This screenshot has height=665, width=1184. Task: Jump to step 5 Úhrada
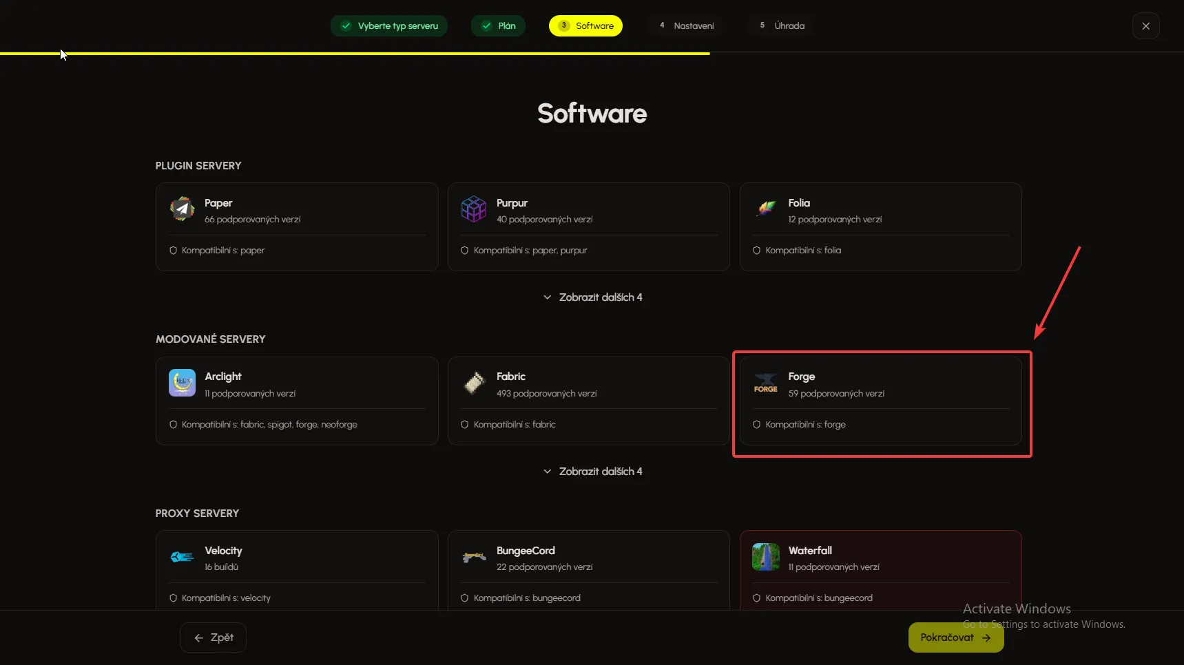tap(782, 25)
